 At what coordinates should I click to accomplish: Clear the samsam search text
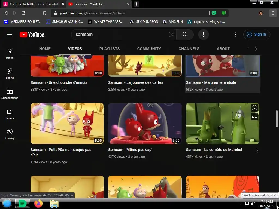click(172, 35)
